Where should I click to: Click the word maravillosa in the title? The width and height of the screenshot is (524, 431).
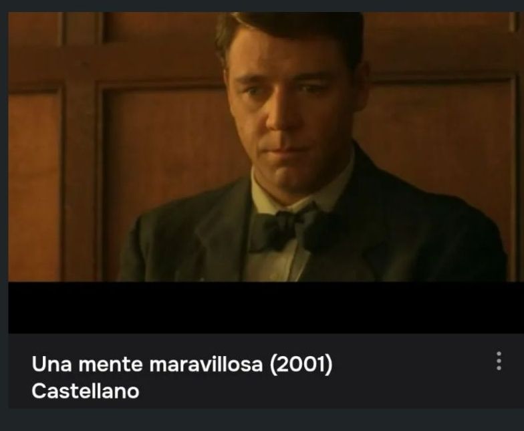tap(206, 364)
